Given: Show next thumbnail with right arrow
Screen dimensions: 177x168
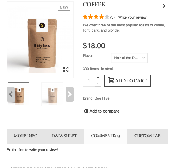Looking at the screenshot, I should (x=70, y=94).
